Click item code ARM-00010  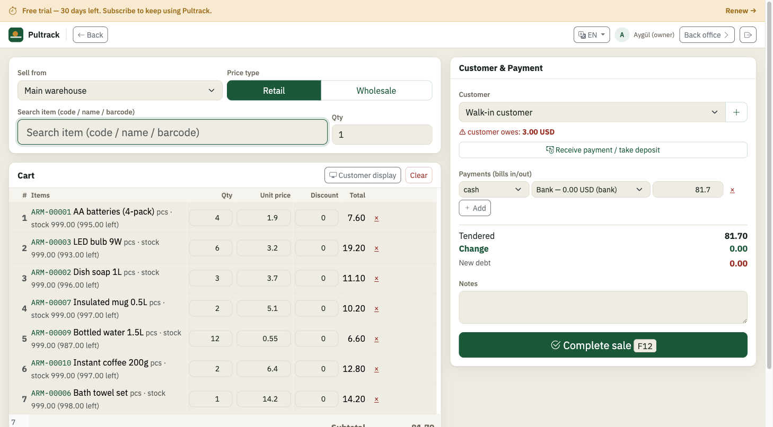click(51, 363)
